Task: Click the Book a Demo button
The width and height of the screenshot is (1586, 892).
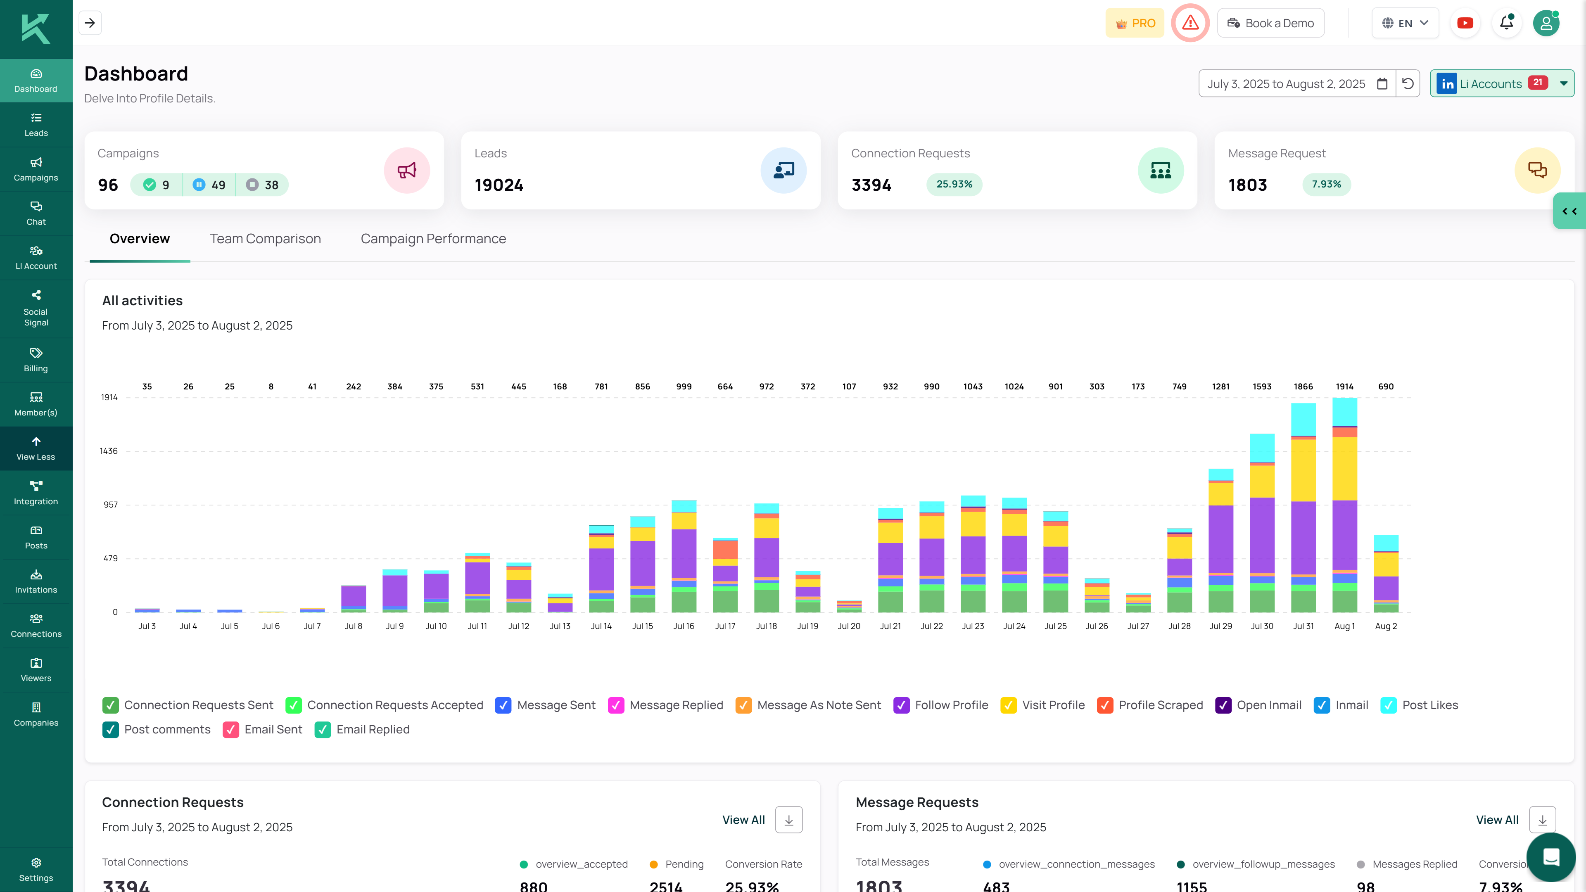Action: [x=1270, y=23]
